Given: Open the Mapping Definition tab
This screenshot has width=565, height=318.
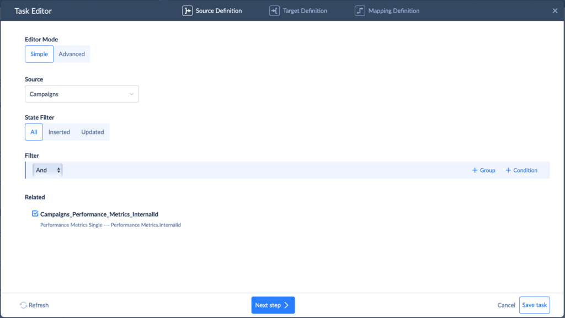Looking at the screenshot, I should point(393,10).
